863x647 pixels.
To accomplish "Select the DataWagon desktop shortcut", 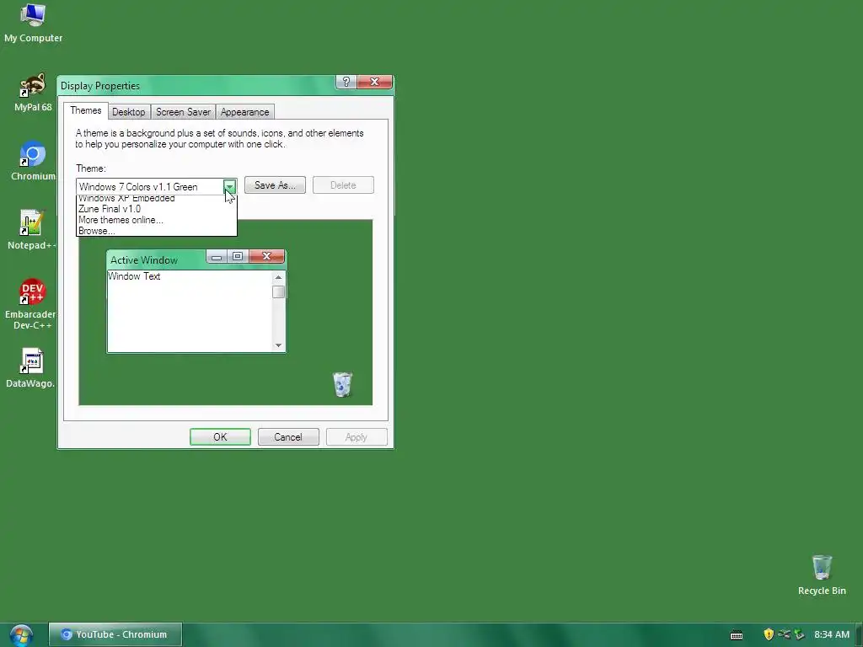I will [x=31, y=368].
